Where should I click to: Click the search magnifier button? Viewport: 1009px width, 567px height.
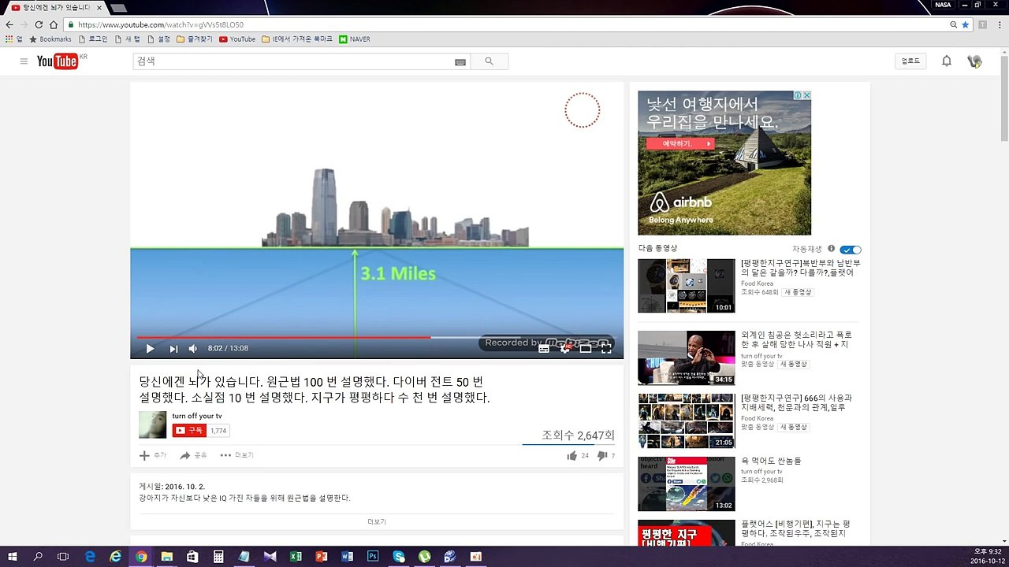(489, 61)
